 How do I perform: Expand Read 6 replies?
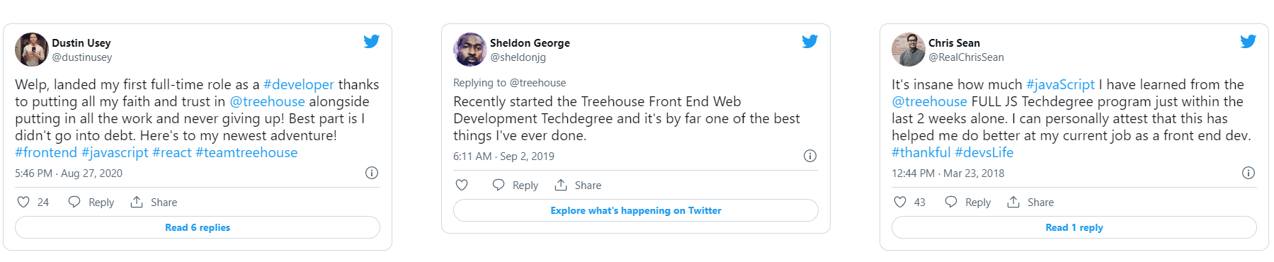(x=198, y=227)
